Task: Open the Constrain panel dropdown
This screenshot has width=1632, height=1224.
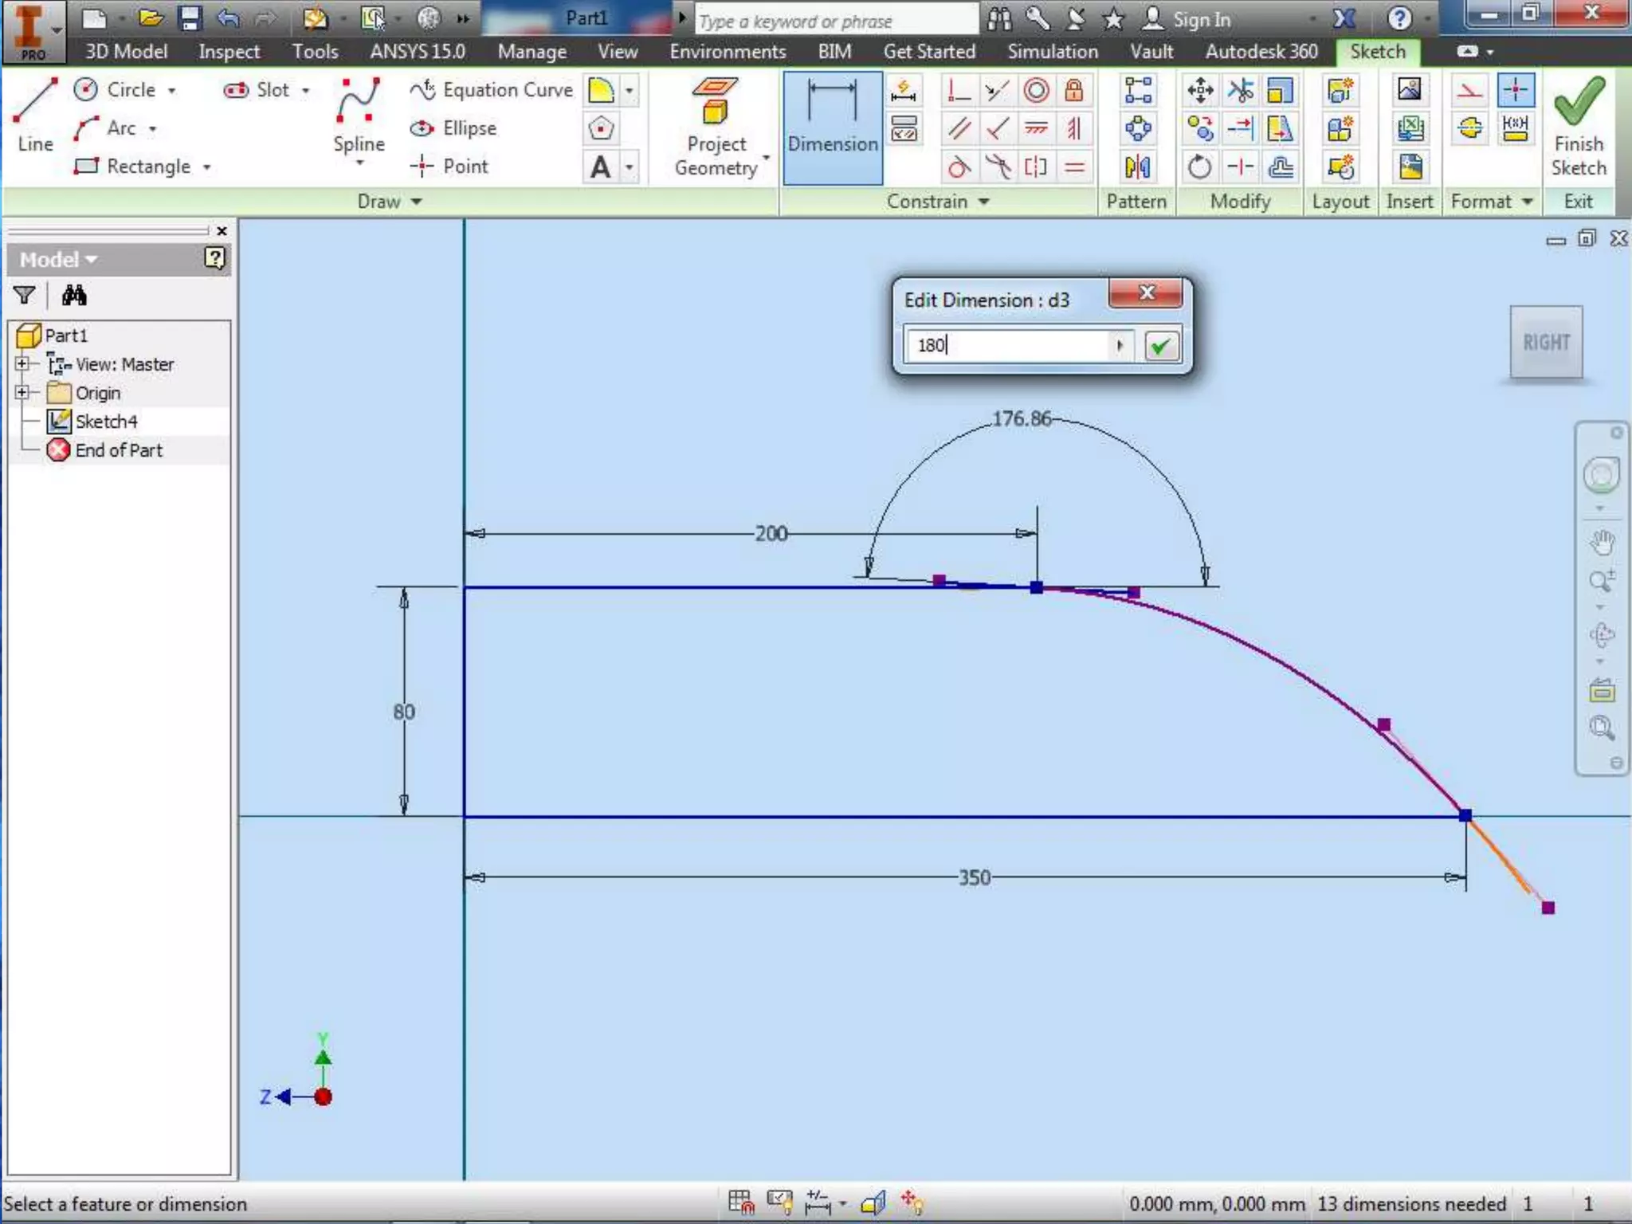Action: (984, 202)
